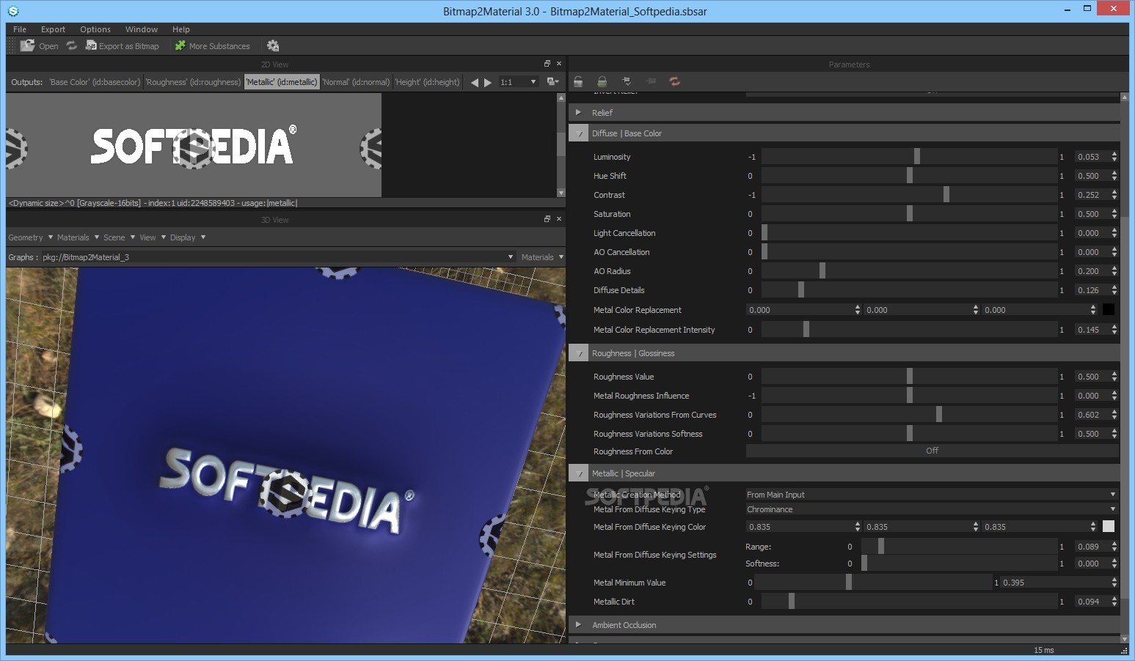Click the Metal From Diffuse Keying Color swatch

[1109, 526]
